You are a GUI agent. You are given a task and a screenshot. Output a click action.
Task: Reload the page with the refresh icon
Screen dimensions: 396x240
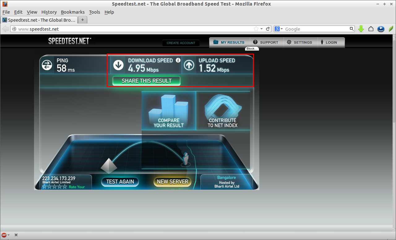268,29
